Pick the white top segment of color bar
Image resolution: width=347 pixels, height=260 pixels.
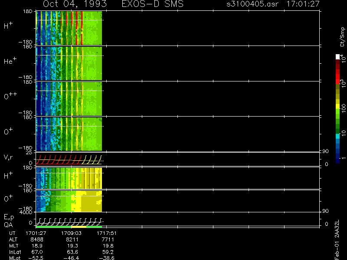(x=338, y=57)
